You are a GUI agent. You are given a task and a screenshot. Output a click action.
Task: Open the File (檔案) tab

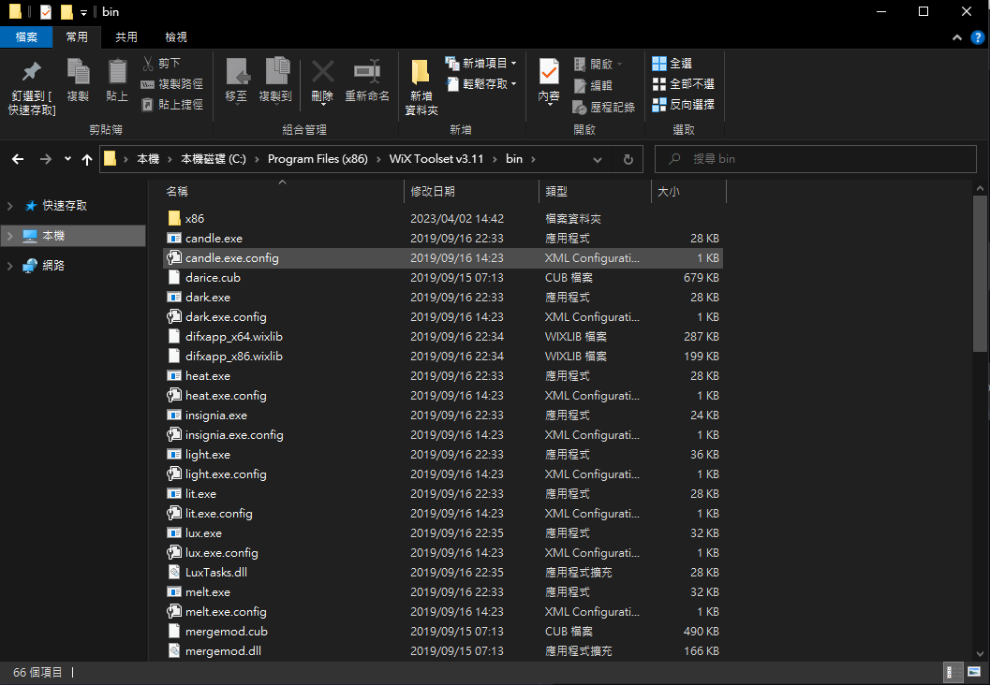tap(26, 37)
